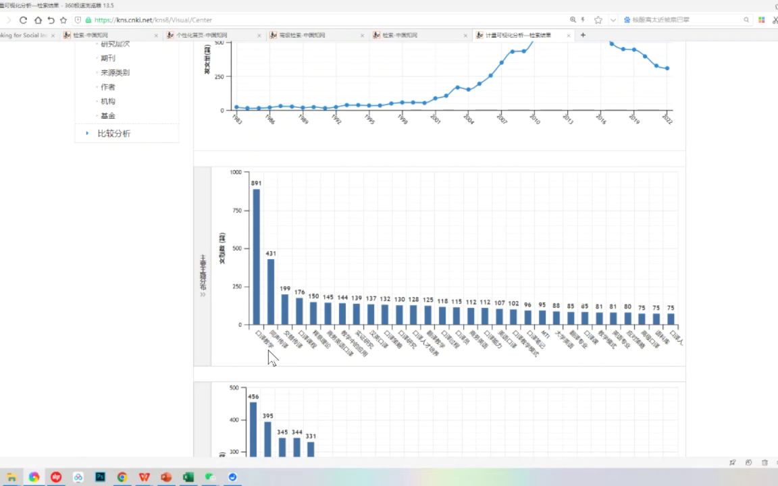Collapse the 主要主题分布 chart side panel
The height and width of the screenshot is (486, 778).
[203, 294]
